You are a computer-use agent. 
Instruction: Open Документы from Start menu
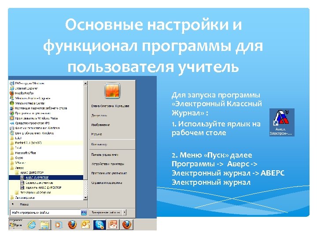pyautogui.click(x=99, y=115)
